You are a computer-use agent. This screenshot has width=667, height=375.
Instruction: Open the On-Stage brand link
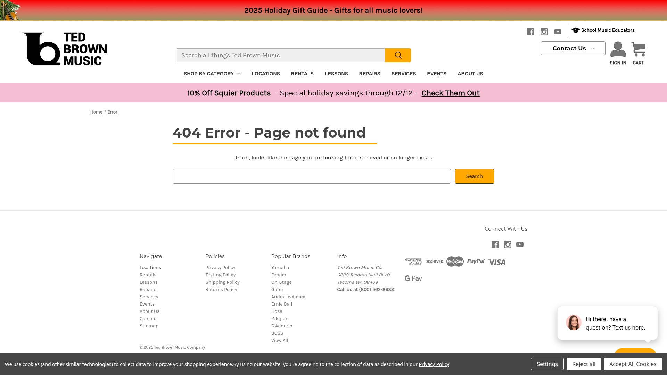pyautogui.click(x=281, y=282)
